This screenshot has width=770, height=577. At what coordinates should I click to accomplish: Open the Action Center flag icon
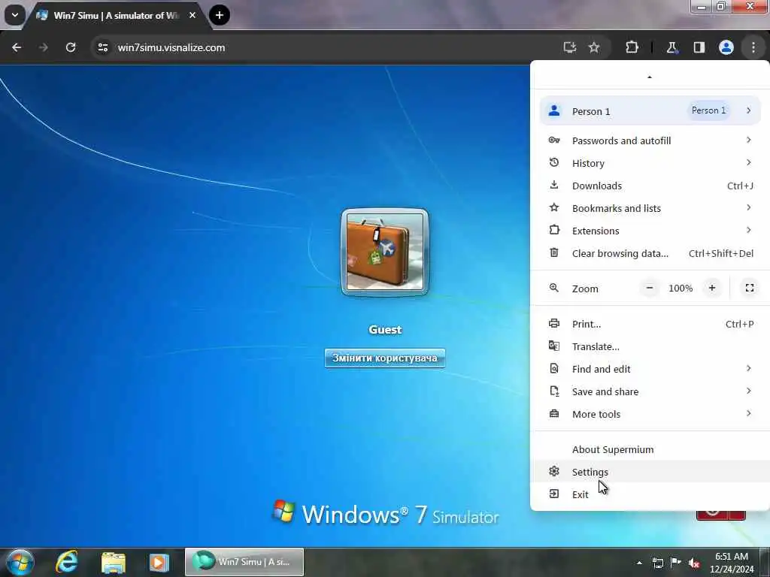[x=676, y=563]
